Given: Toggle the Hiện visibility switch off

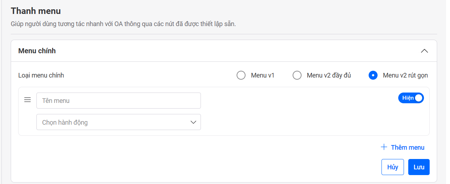Looking at the screenshot, I should click(411, 98).
